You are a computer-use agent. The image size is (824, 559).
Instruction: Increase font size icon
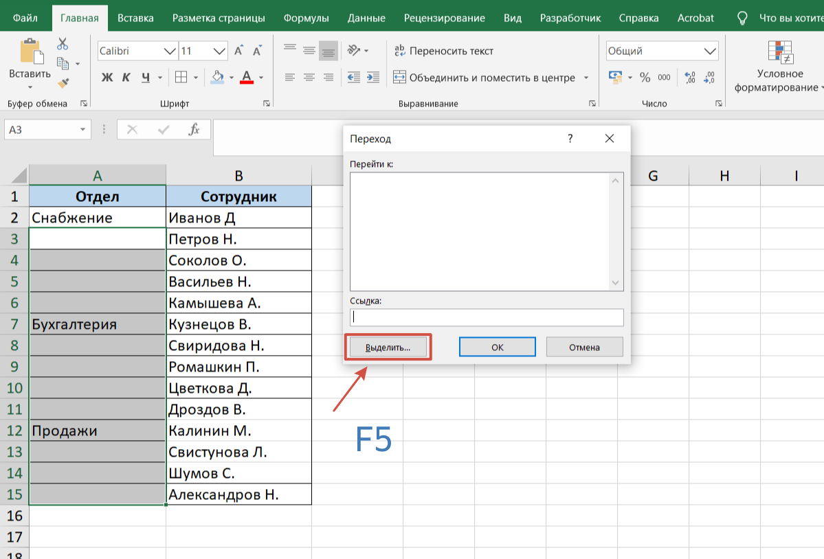click(x=238, y=51)
